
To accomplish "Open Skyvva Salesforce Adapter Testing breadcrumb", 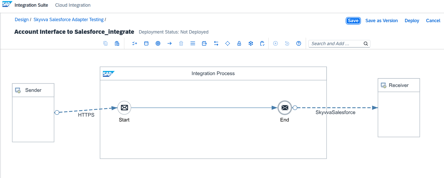I will [x=69, y=20].
